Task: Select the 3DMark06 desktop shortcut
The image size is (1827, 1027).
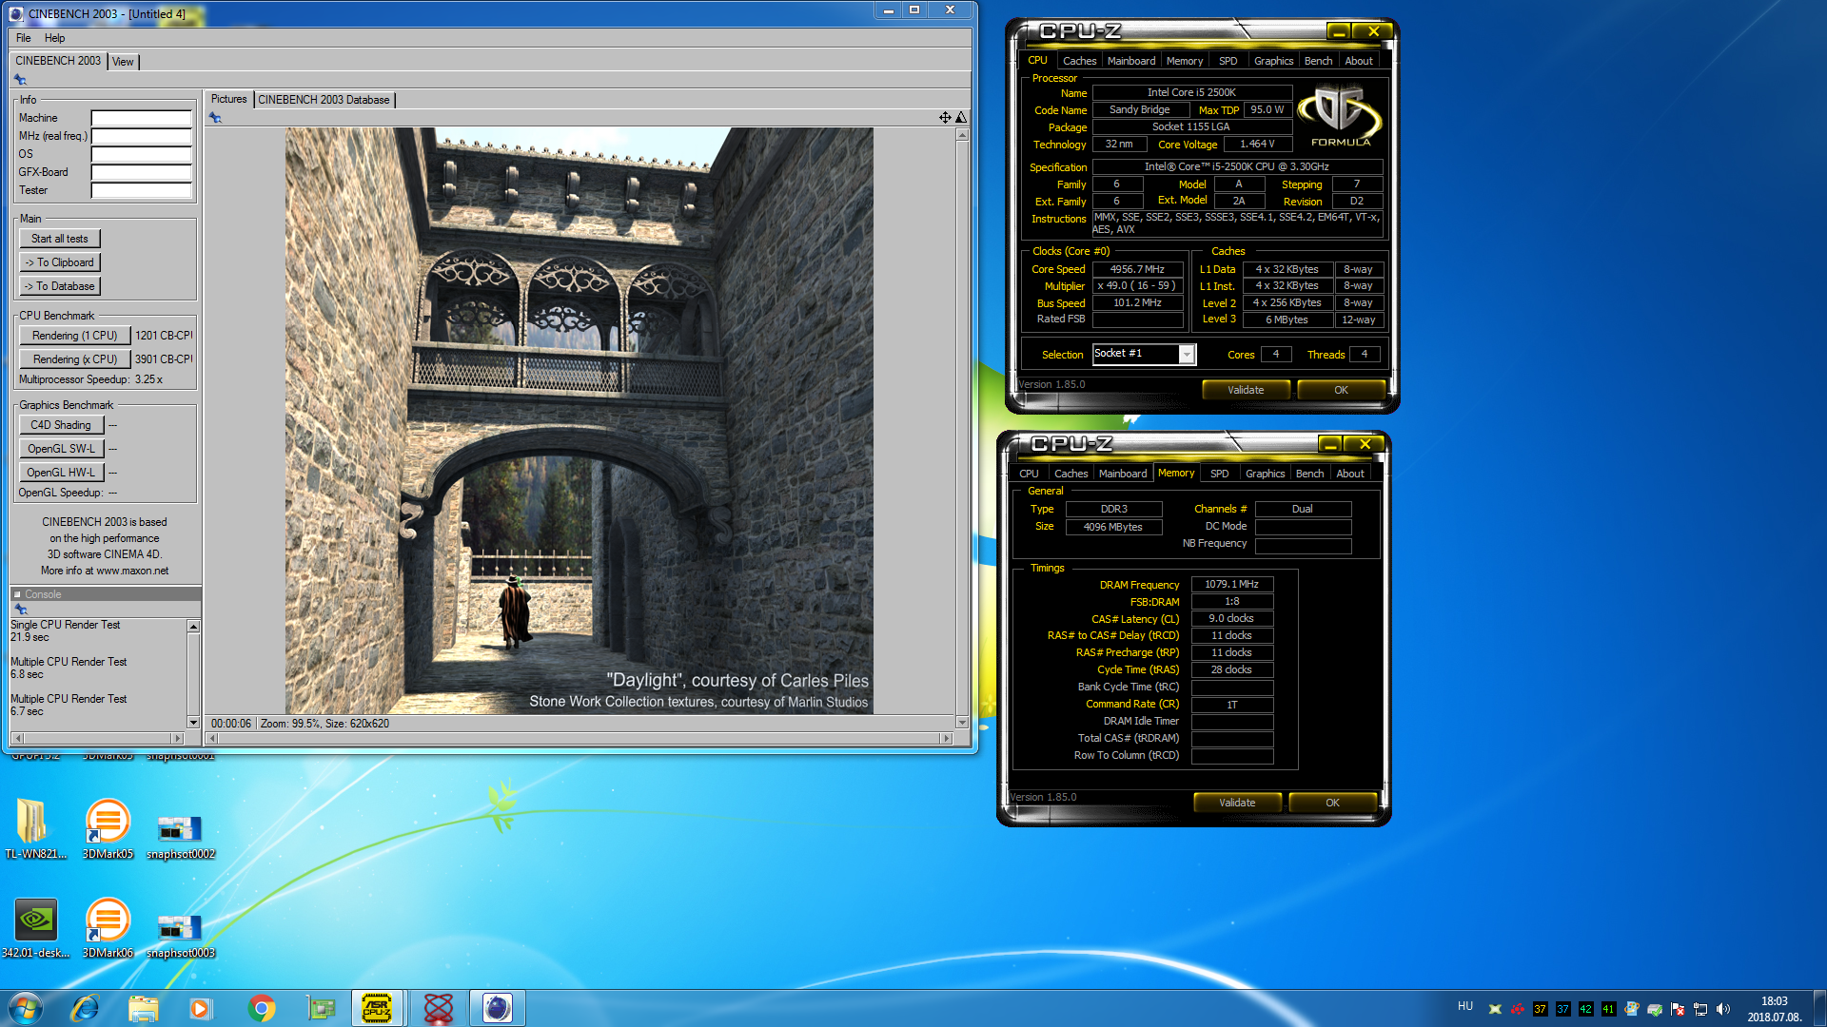Action: [108, 927]
